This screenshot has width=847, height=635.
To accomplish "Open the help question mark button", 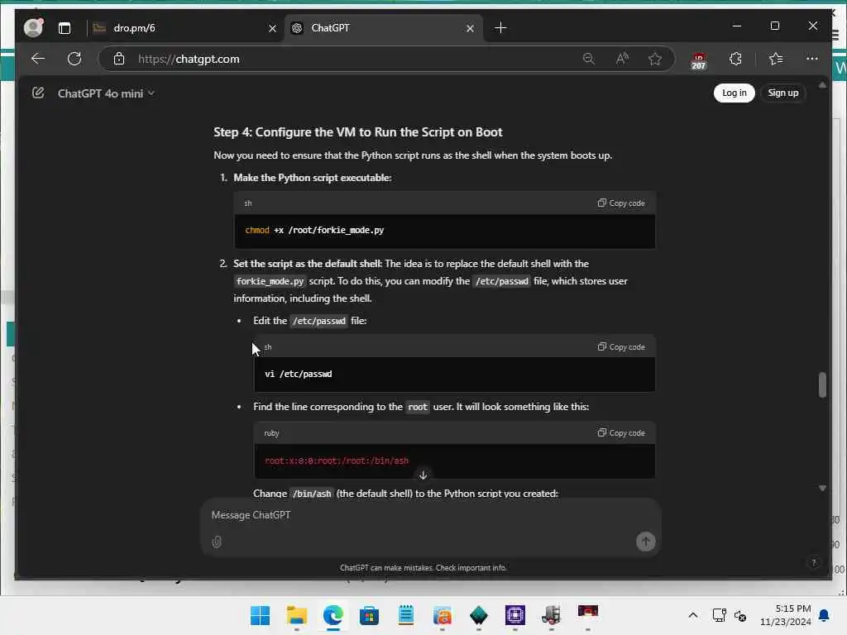I will (814, 562).
